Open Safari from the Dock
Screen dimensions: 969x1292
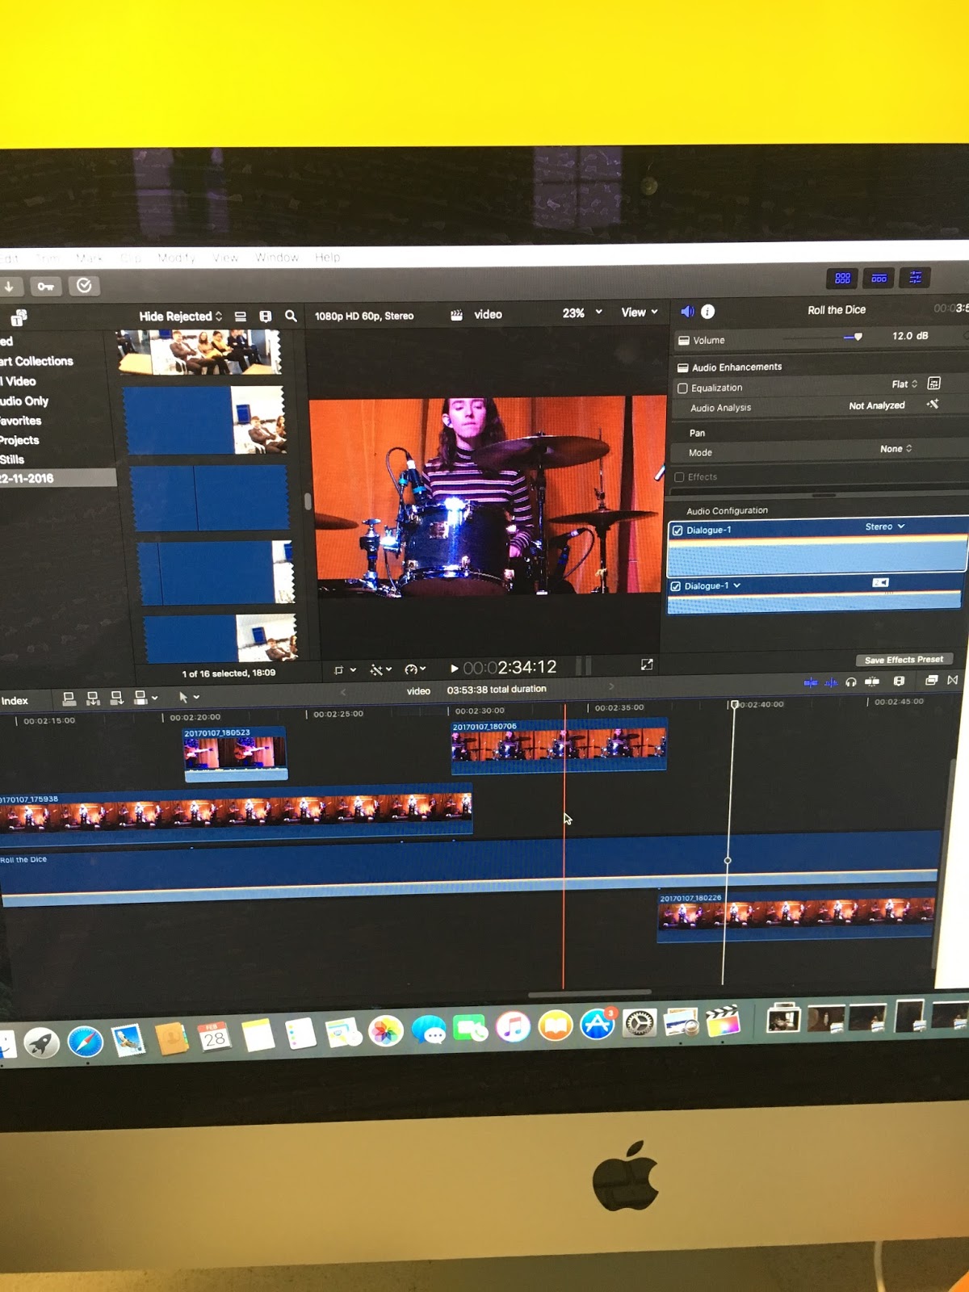tap(85, 1042)
